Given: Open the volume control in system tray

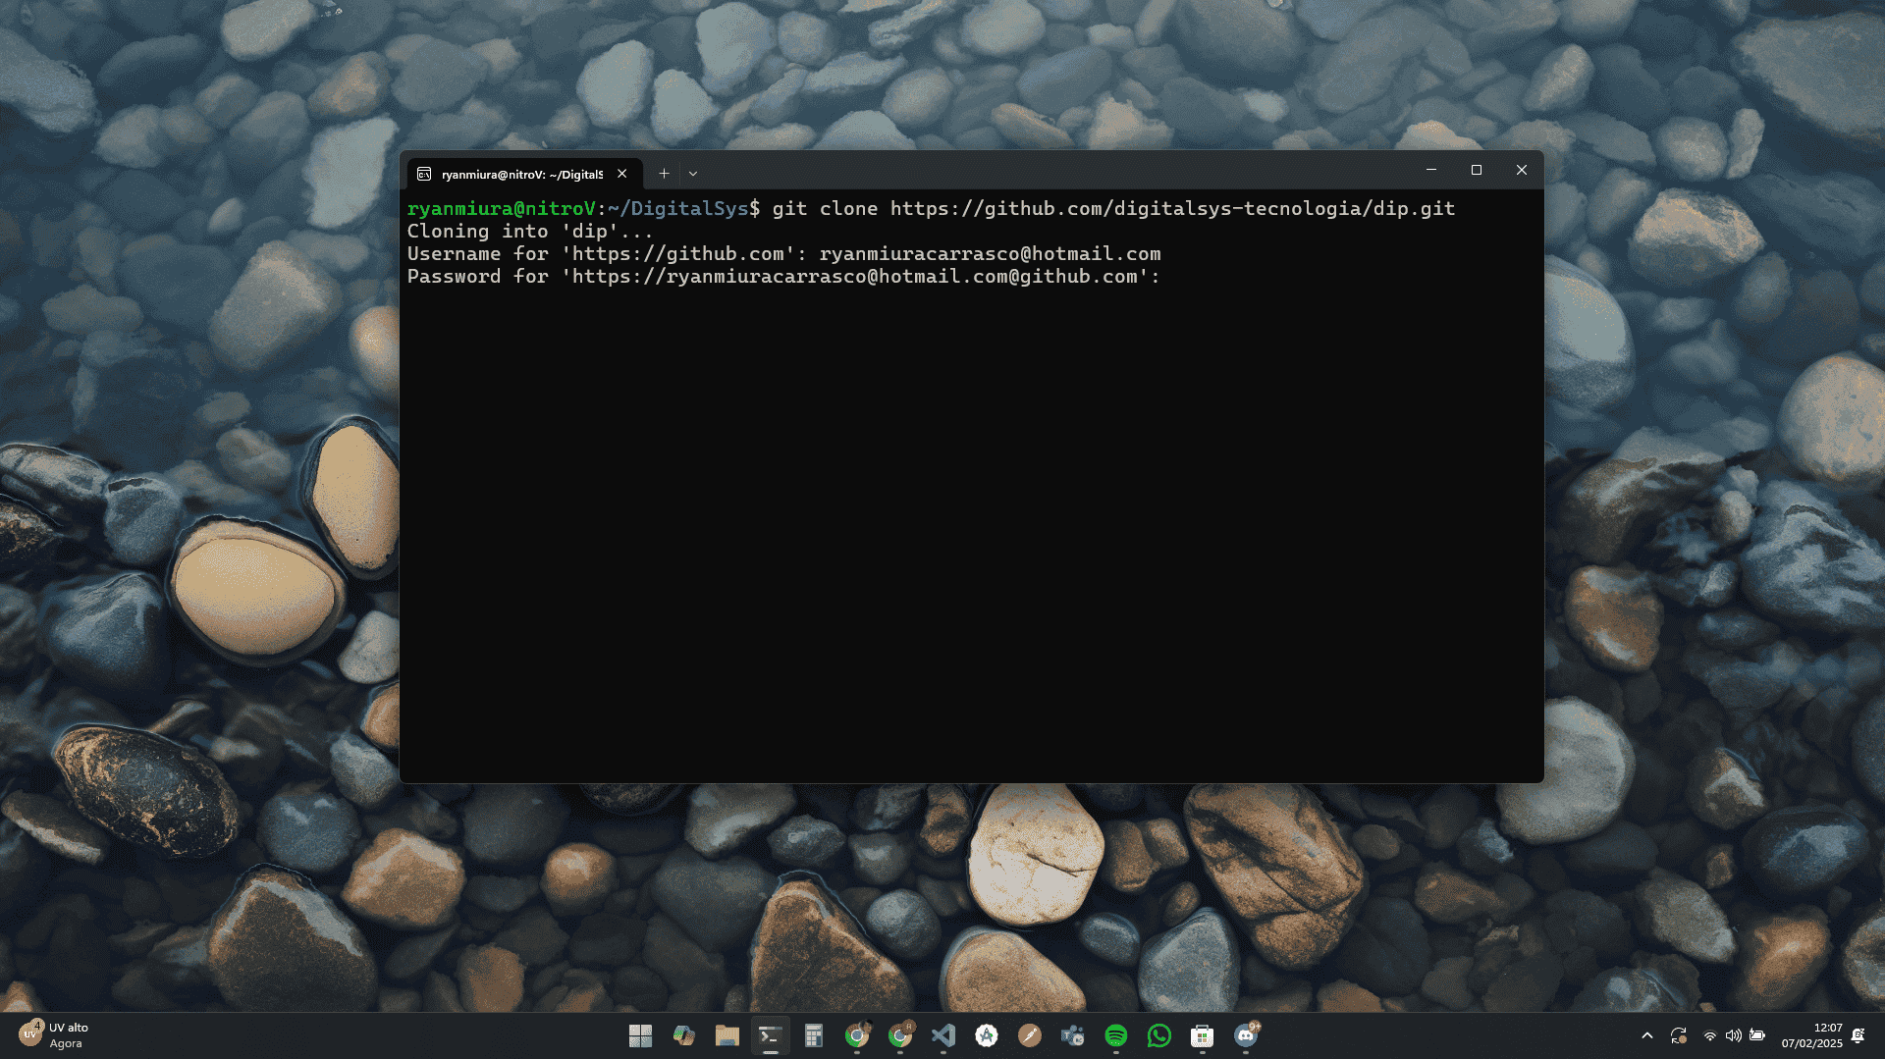Looking at the screenshot, I should (x=1734, y=1035).
